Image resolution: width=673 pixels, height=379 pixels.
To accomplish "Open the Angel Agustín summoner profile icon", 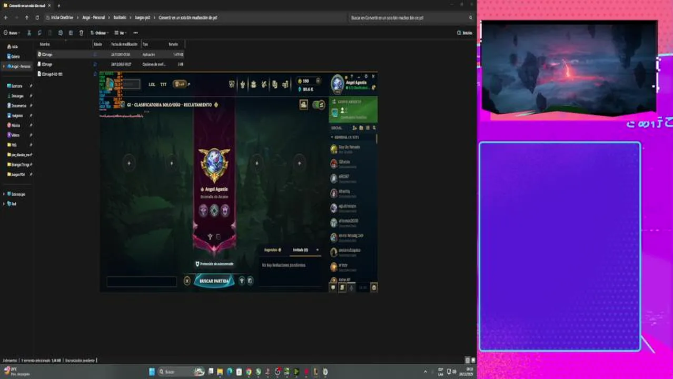I will pyautogui.click(x=337, y=83).
